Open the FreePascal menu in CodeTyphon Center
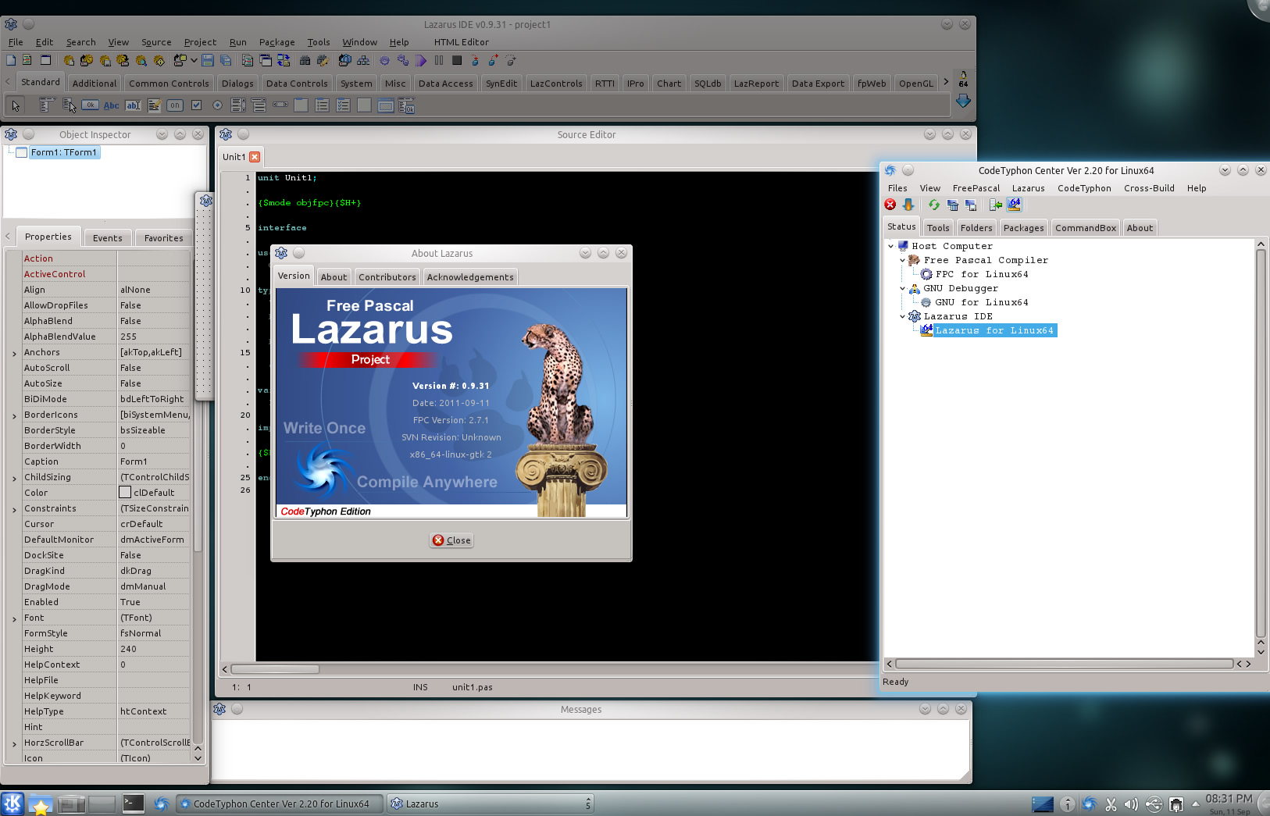 [976, 188]
